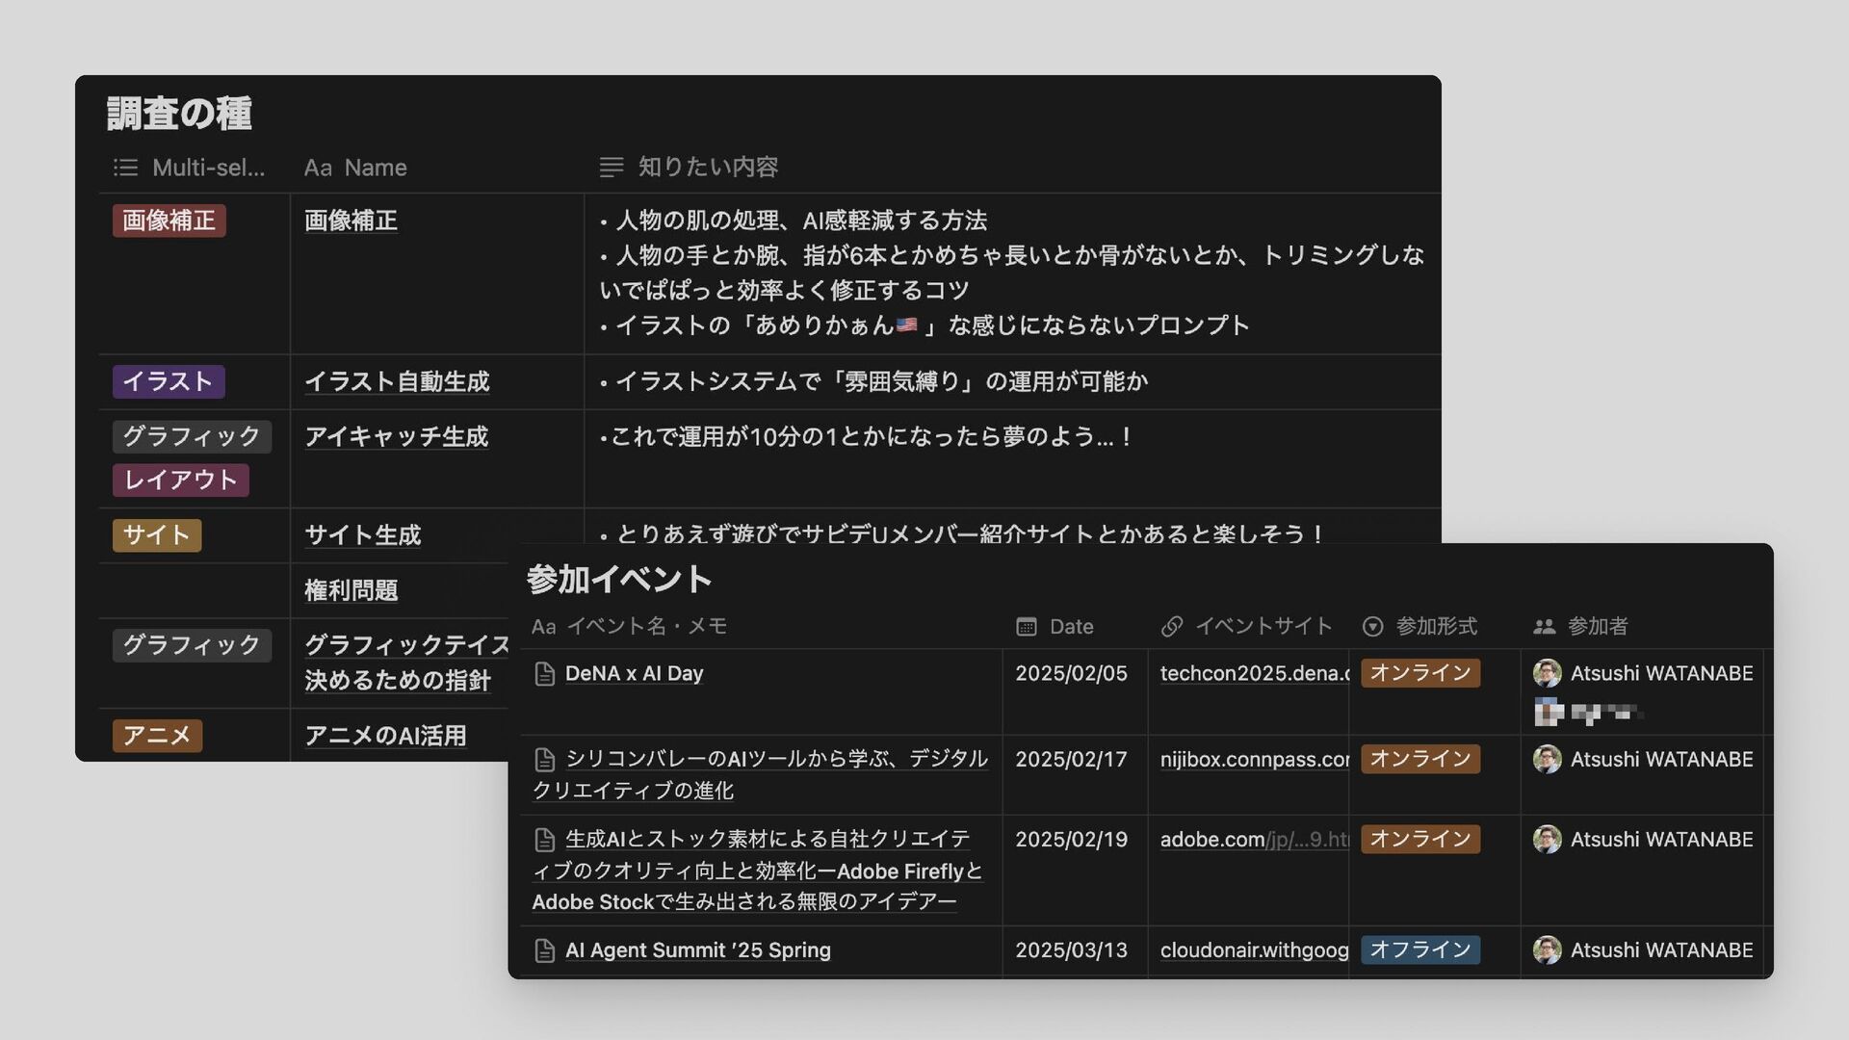This screenshot has width=1849, height=1040.
Task: Click the page icon beside AI Agent Summit
Action: point(544,950)
